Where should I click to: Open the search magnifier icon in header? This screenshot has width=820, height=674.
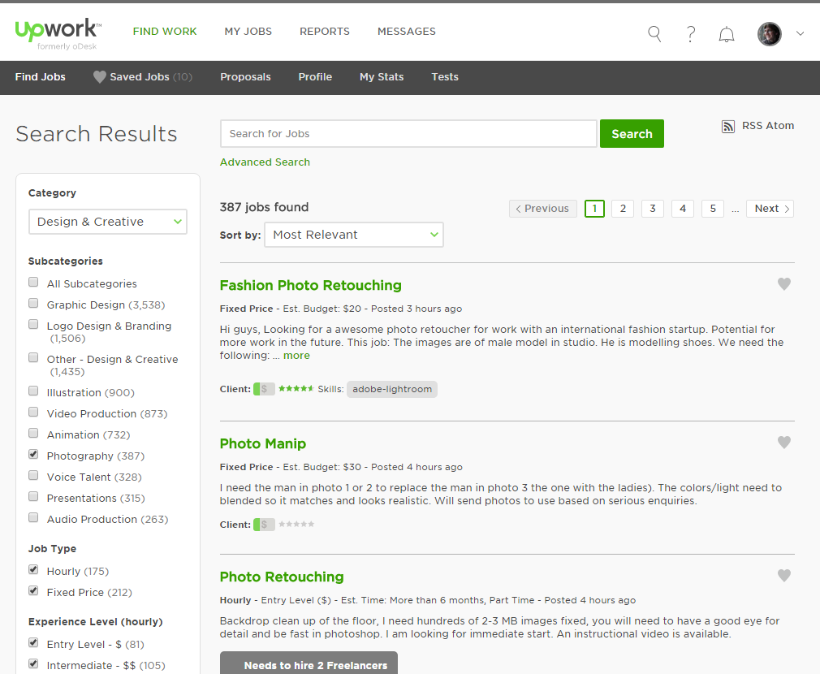[x=654, y=34]
